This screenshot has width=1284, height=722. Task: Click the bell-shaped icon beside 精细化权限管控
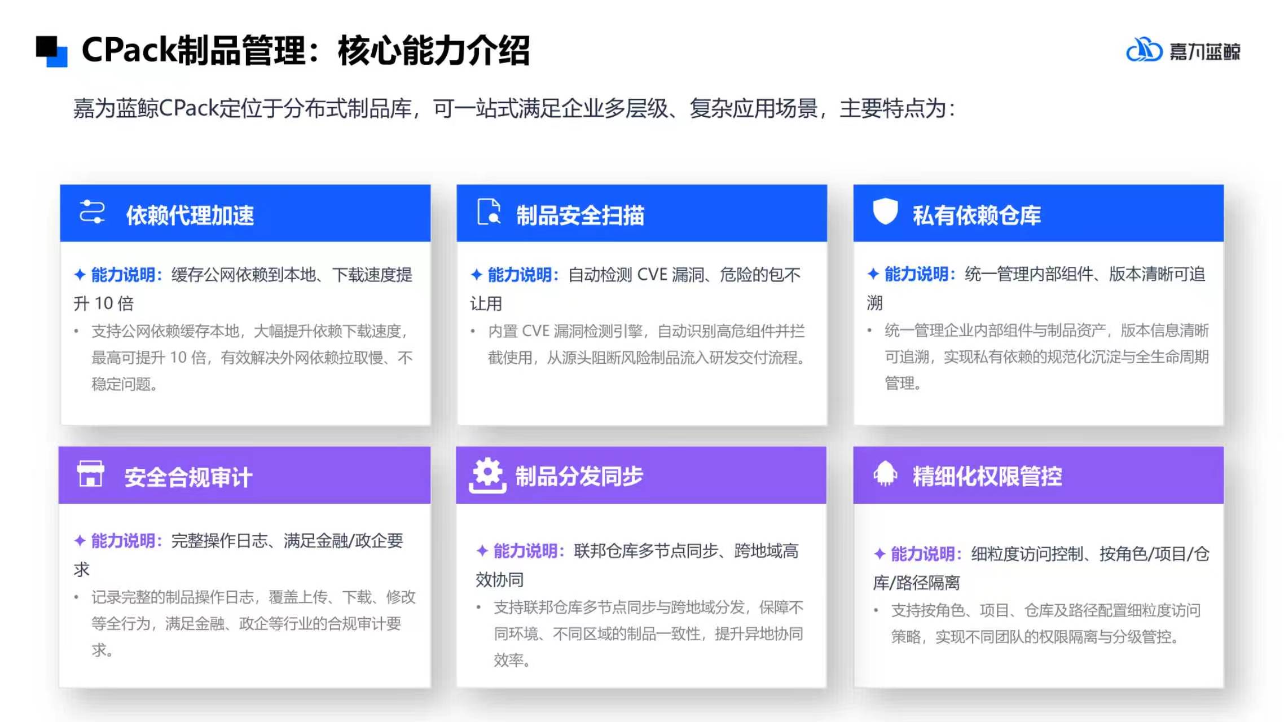pyautogui.click(x=885, y=473)
